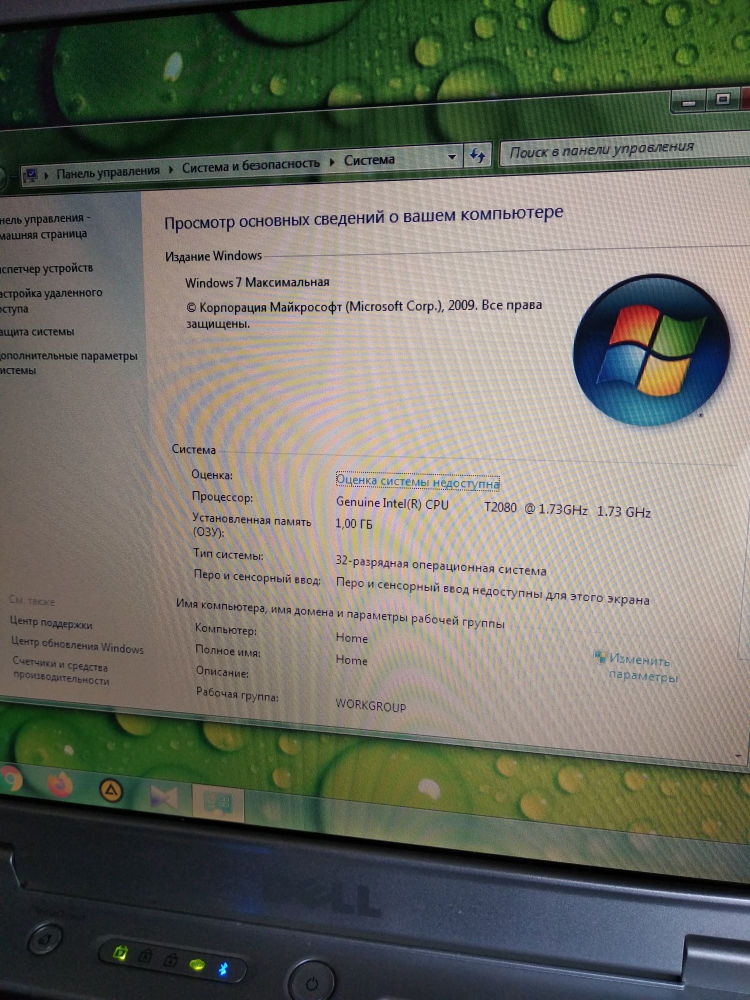
Task: Click the 1,00 ГБ memory value
Action: point(354,524)
